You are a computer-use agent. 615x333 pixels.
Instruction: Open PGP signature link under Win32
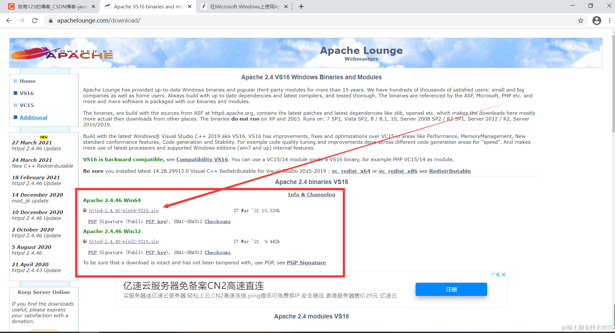click(x=92, y=252)
